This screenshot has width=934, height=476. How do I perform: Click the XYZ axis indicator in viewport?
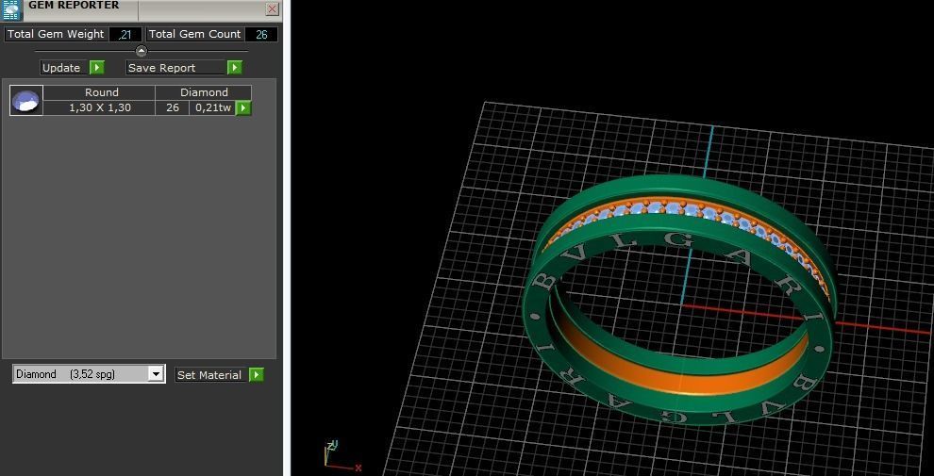pyautogui.click(x=342, y=456)
